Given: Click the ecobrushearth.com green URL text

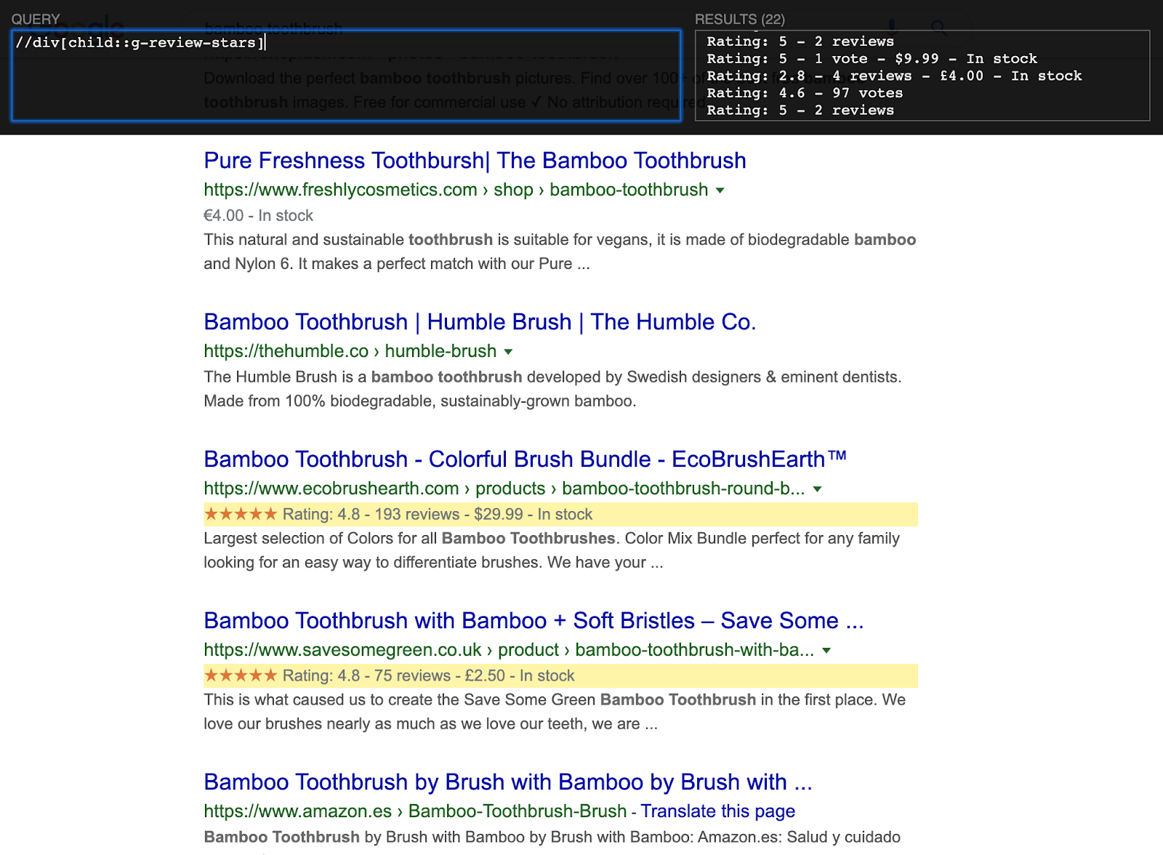Looking at the screenshot, I should pyautogui.click(x=504, y=489).
